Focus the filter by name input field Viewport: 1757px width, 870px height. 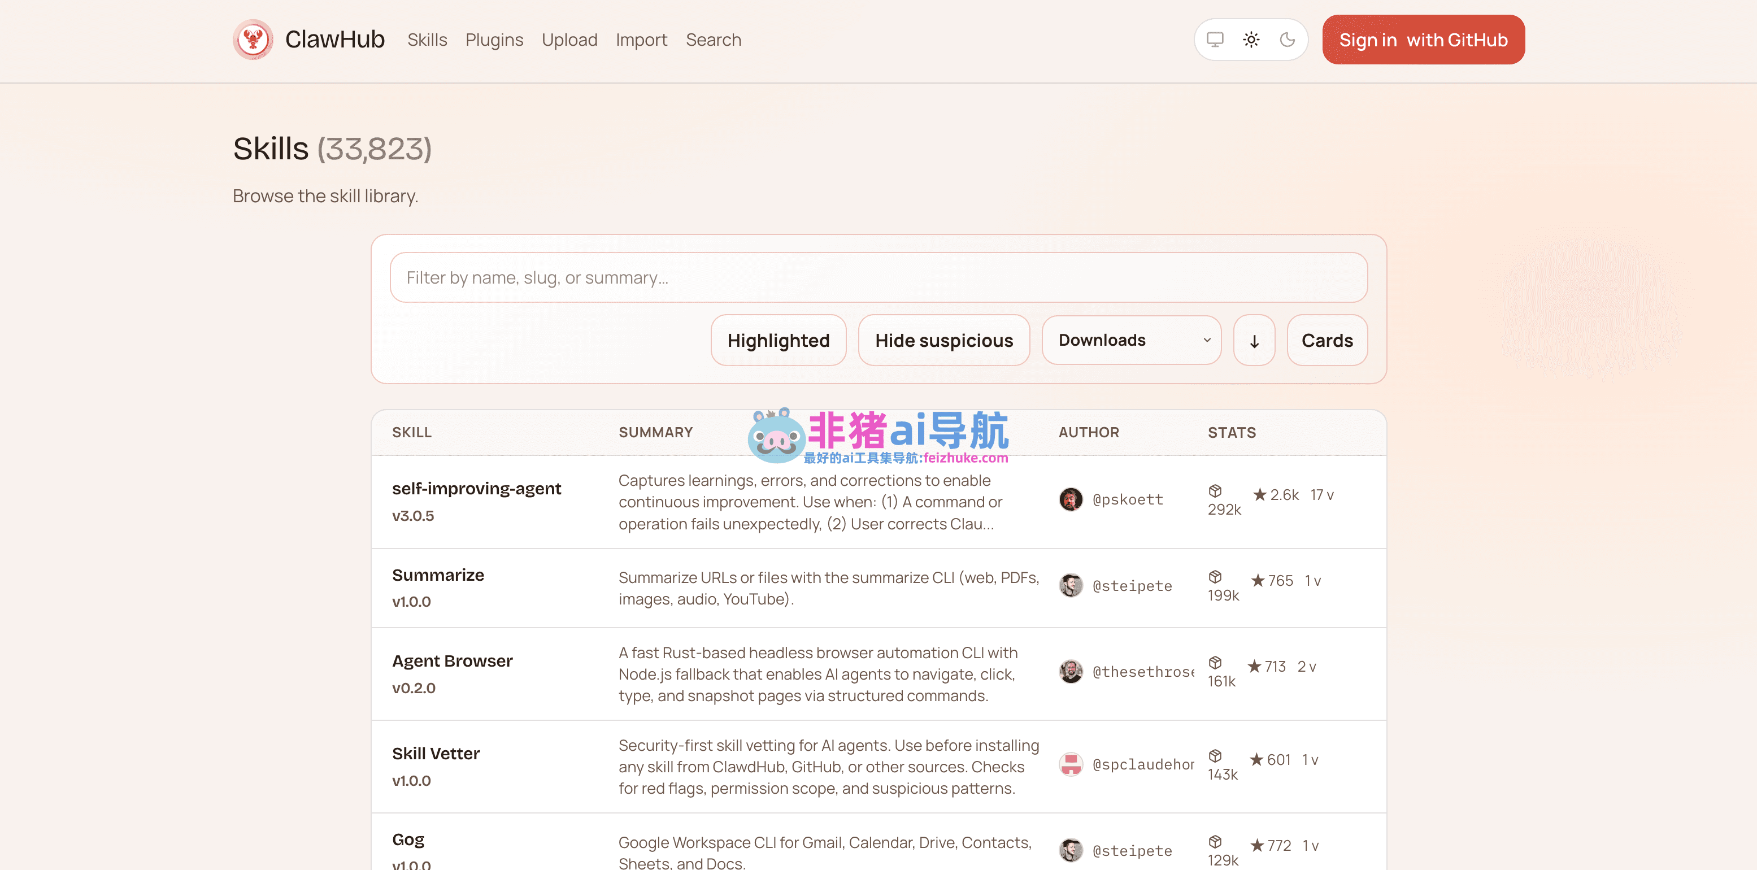click(878, 277)
